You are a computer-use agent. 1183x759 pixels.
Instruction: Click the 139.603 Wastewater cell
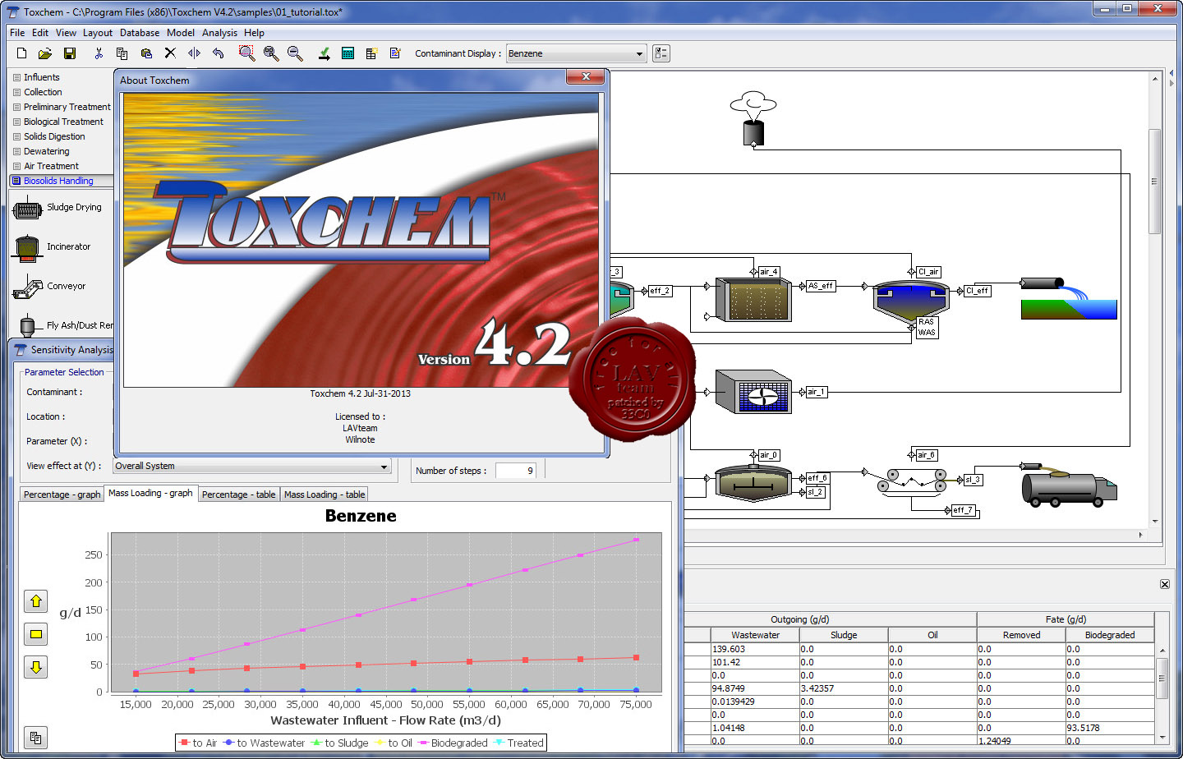click(755, 649)
